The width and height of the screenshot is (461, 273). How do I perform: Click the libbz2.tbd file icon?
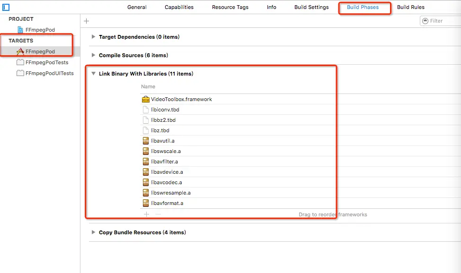[145, 120]
